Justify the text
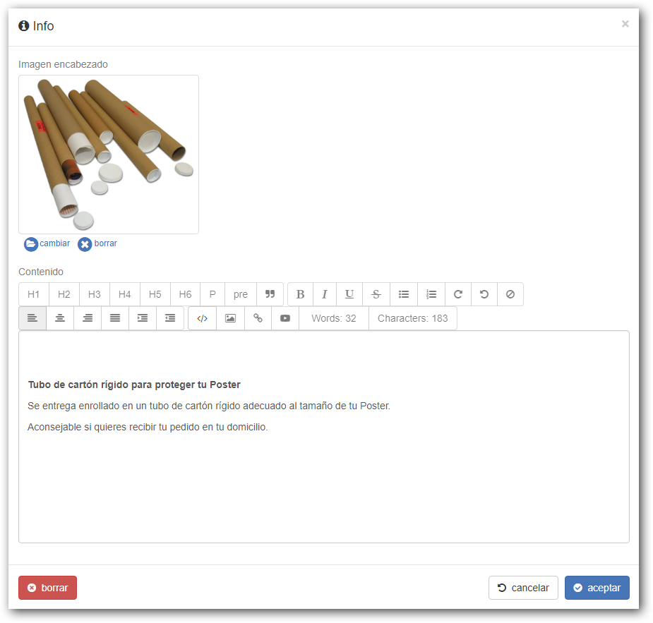Image resolution: width=653 pixels, height=623 pixels. [x=115, y=318]
